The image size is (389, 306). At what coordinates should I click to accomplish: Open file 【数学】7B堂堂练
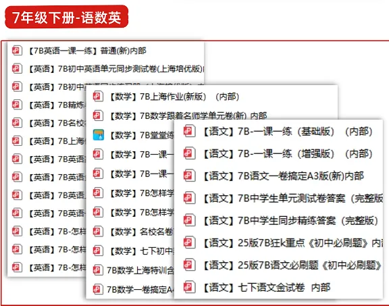[141, 135]
